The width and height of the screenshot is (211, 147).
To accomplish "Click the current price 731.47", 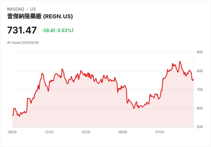I will [x=22, y=30].
